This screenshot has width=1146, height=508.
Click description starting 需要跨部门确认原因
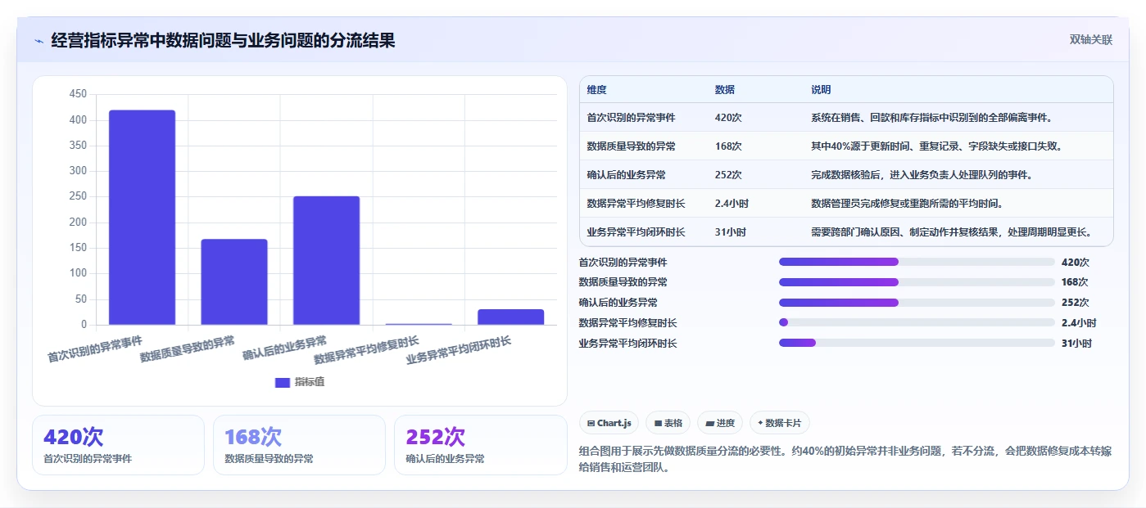[x=951, y=232]
